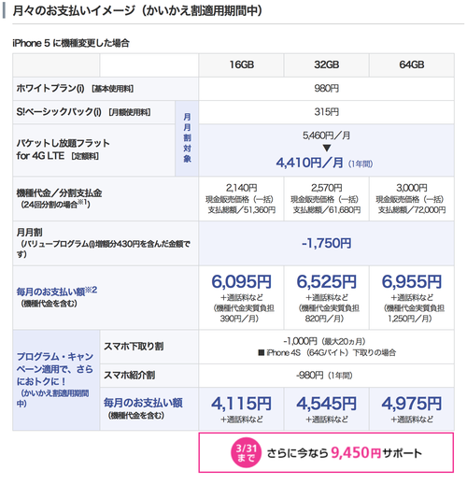The height and width of the screenshot is (484, 467).
Task: Click the 980円 basic fee value
Action: pyautogui.click(x=326, y=89)
